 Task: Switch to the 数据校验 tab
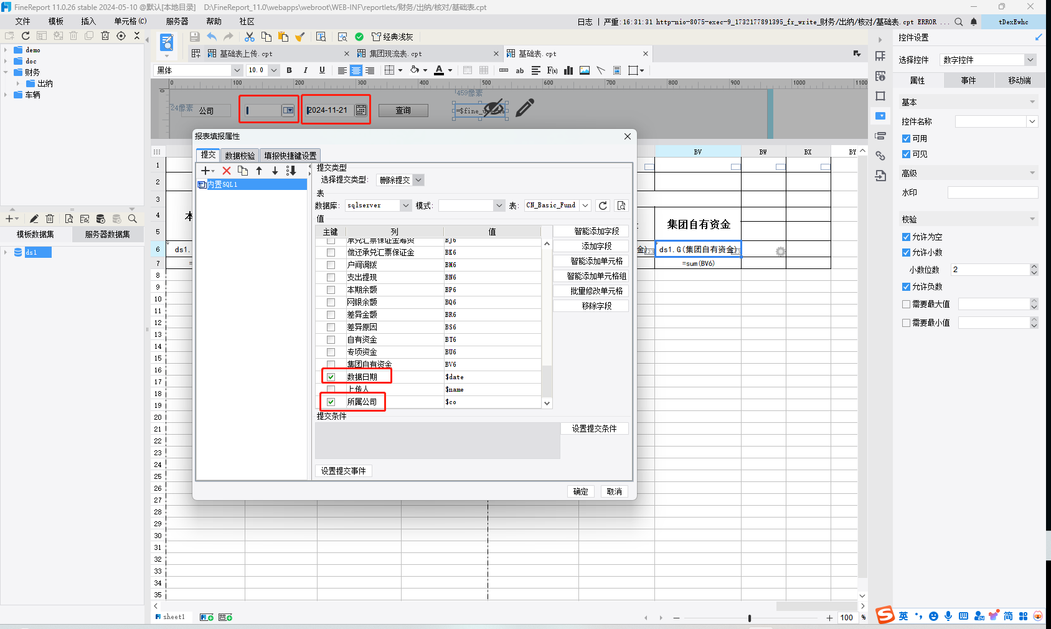tap(240, 156)
